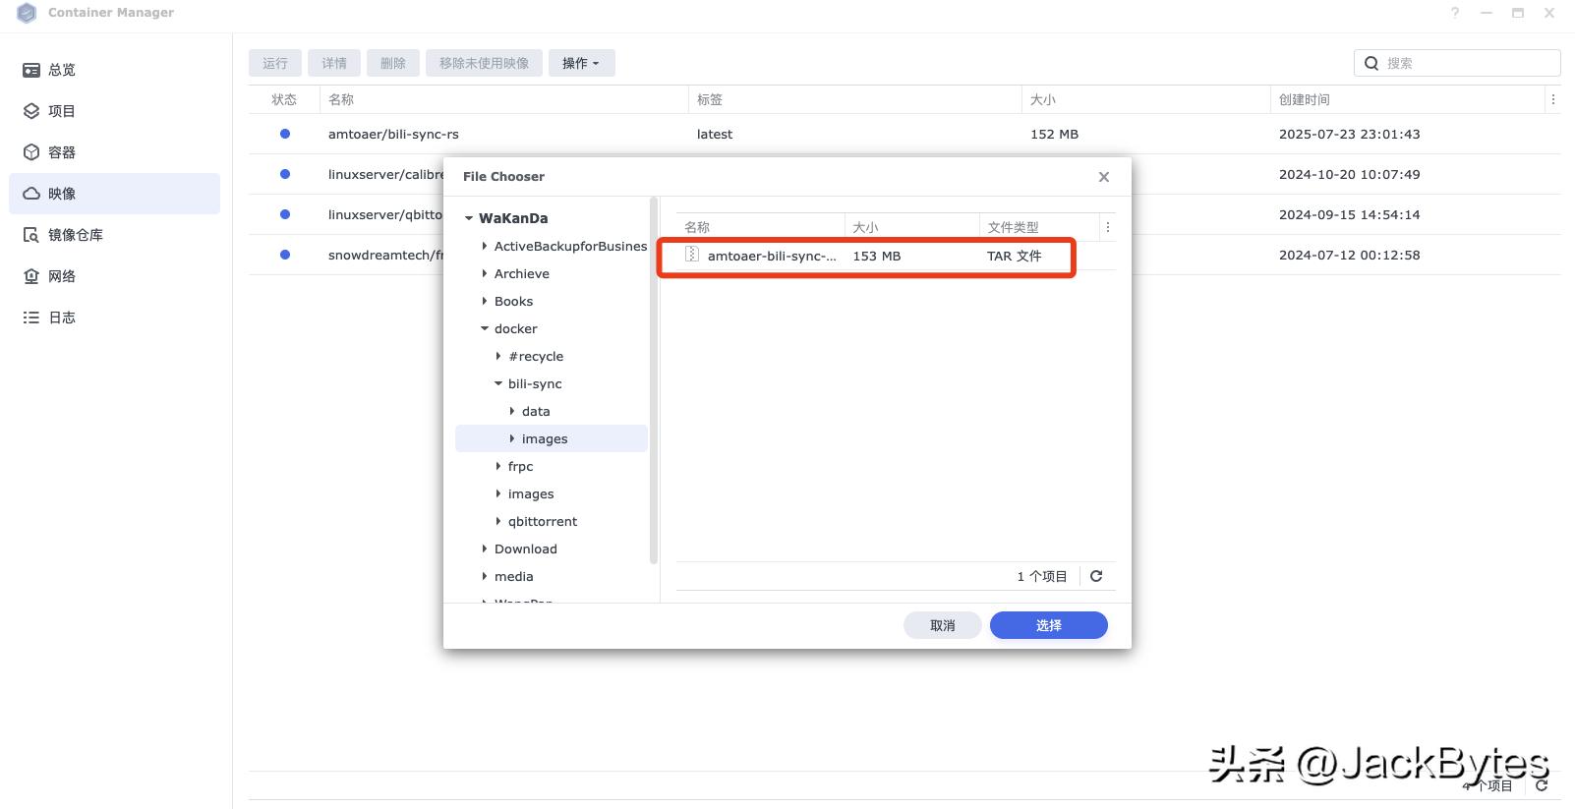Click the File Chooser column options icon

coord(1108,227)
